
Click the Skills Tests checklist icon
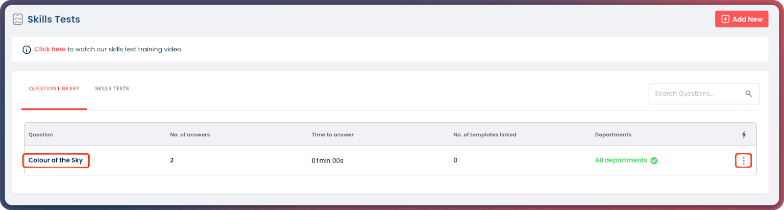point(18,19)
